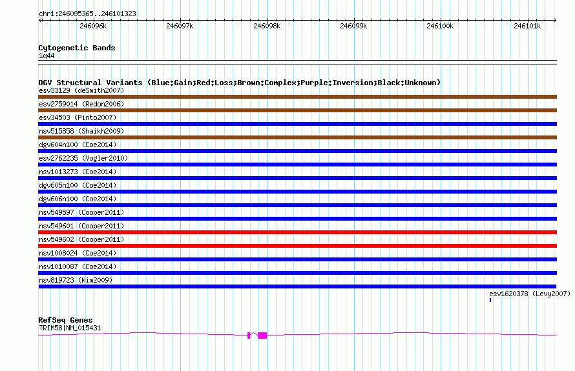575x371 pixels.
Task: Click the nsv1008024 (Coe2014) label
Action: [x=78, y=253]
